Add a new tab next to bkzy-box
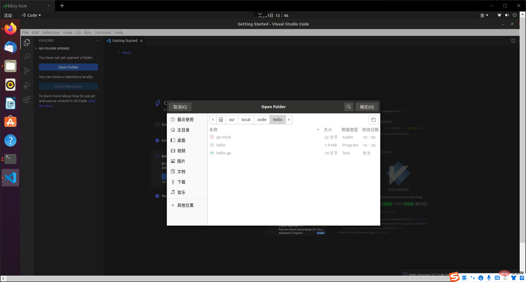The height and width of the screenshot is (282, 526). [62, 5]
